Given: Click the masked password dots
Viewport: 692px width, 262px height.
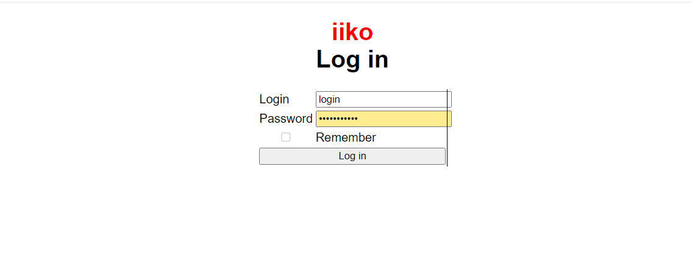Looking at the screenshot, I should pos(338,119).
